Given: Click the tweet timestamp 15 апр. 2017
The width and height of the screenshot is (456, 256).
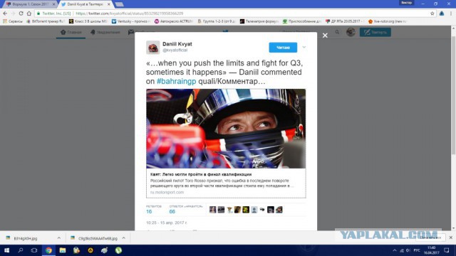Looking at the screenshot, I should 166,223.
